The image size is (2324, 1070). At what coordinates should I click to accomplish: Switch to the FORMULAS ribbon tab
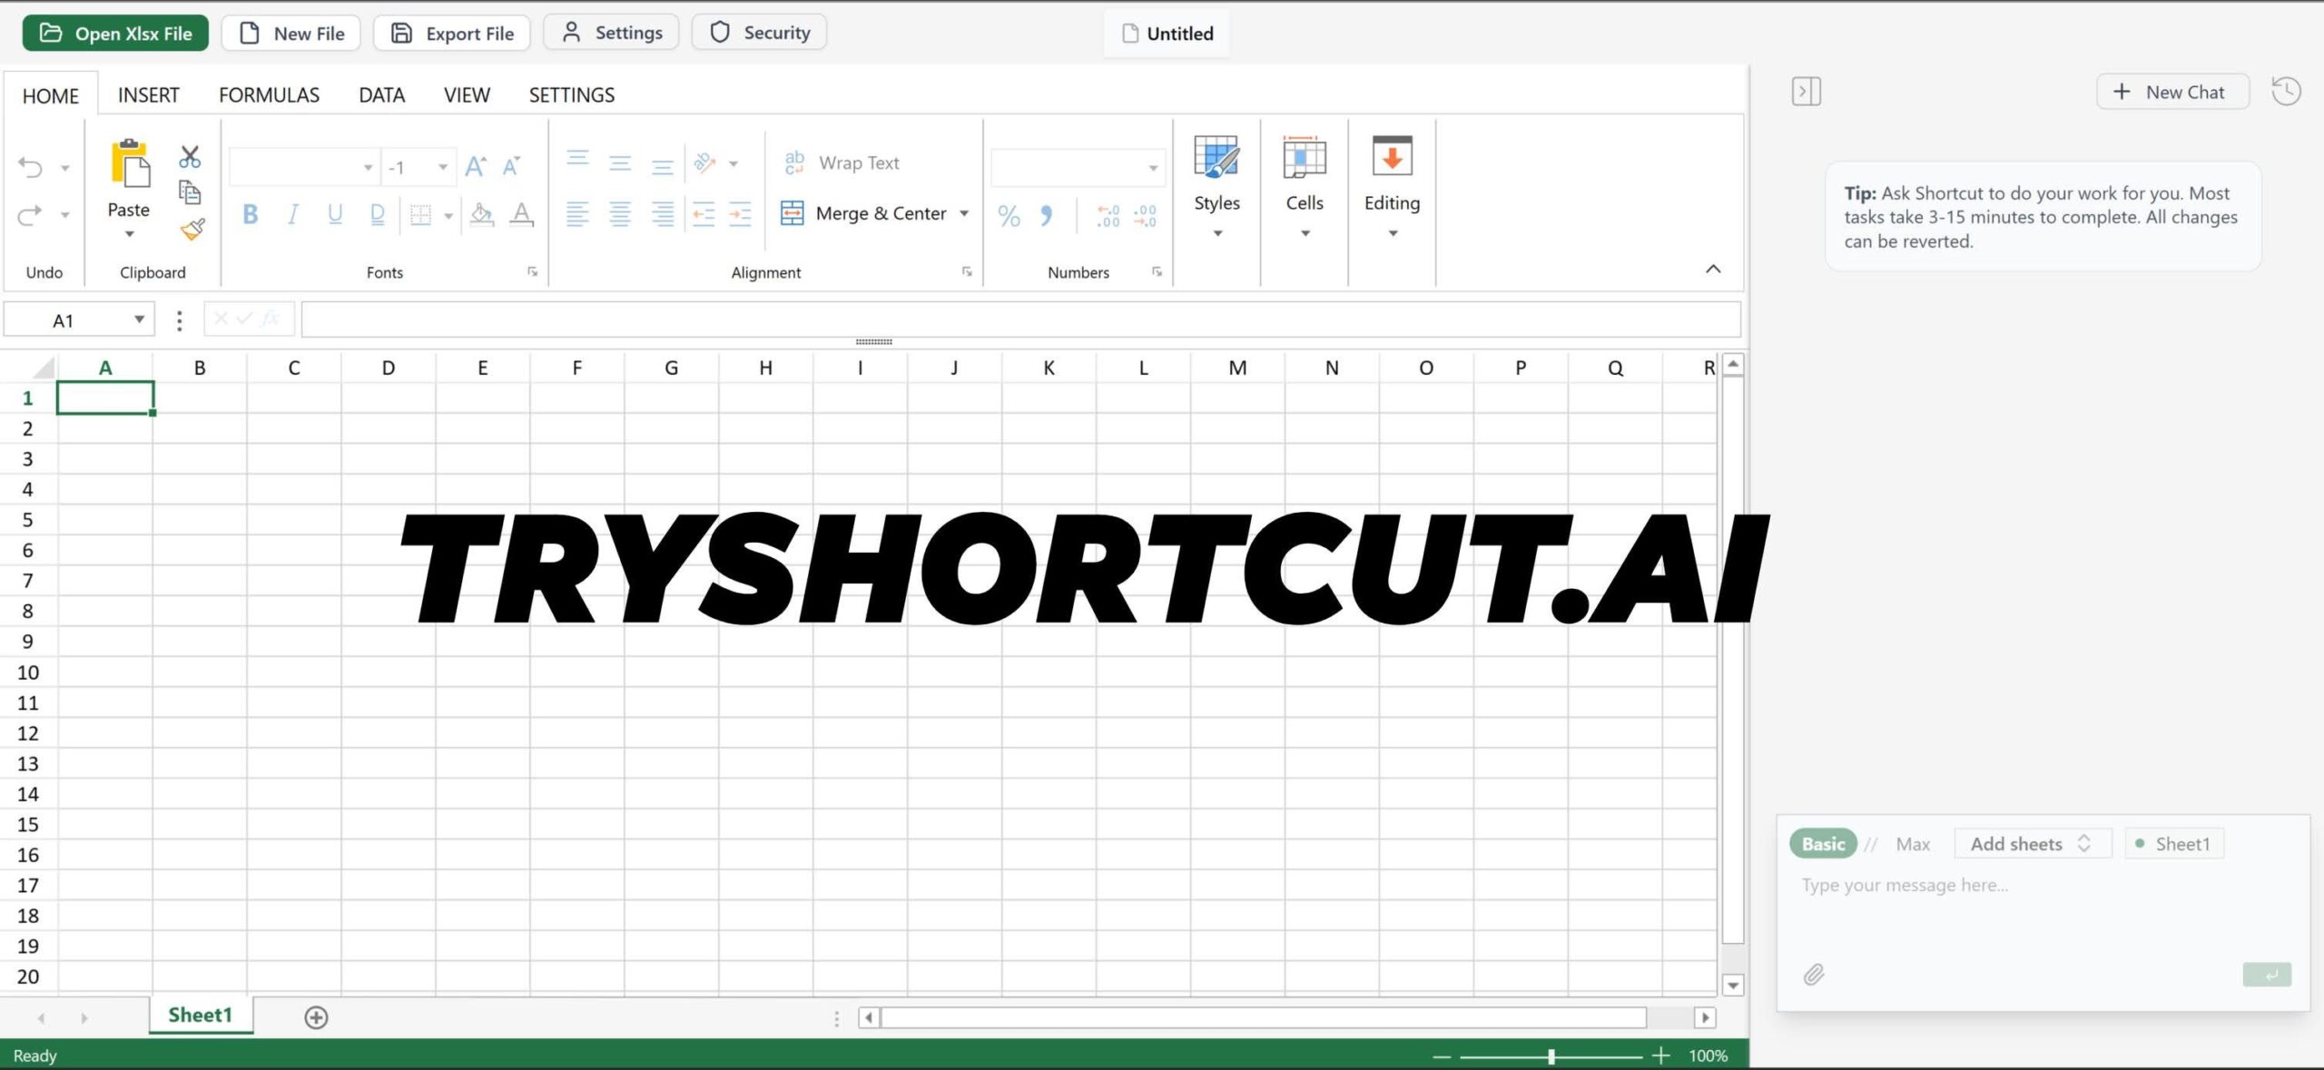(x=269, y=94)
